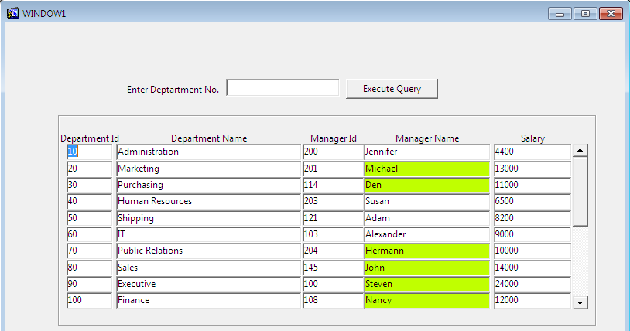This screenshot has width=630, height=331.
Task: Click the Administration department name field
Action: click(207, 152)
